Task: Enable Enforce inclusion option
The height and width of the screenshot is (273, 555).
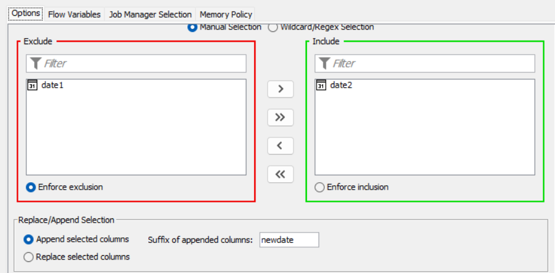Action: coord(320,187)
